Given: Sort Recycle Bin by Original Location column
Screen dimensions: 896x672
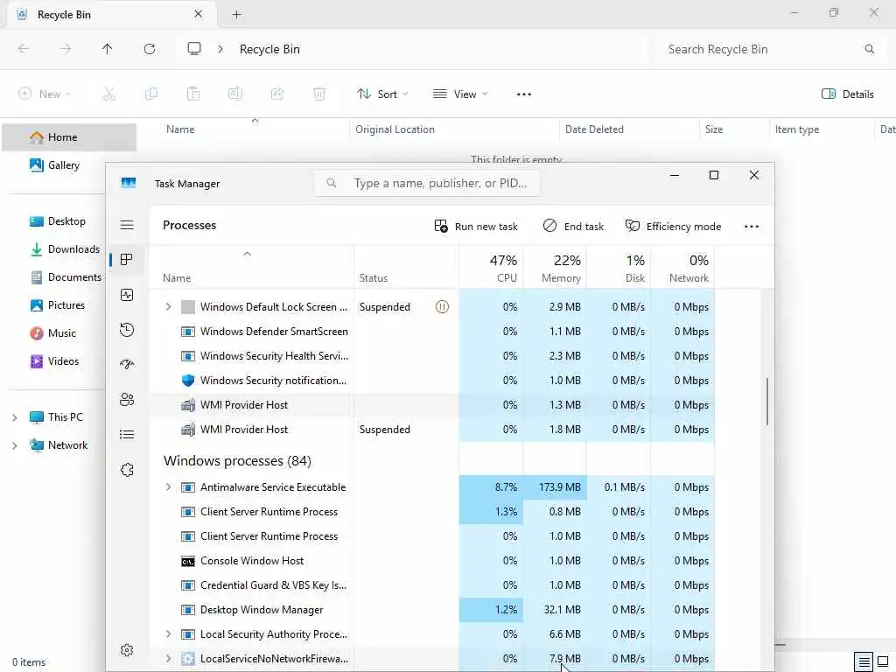Looking at the screenshot, I should [454, 129].
